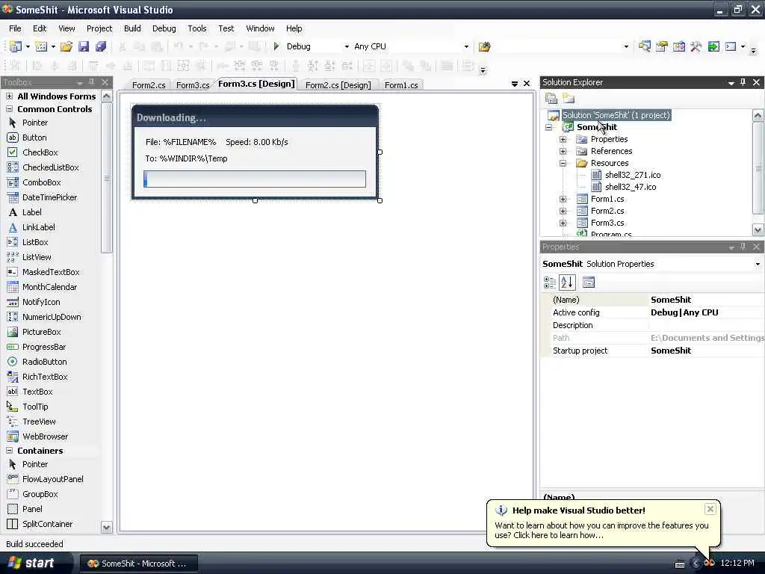765x574 pixels.
Task: Pin the Toolbox panel
Action: (x=92, y=82)
